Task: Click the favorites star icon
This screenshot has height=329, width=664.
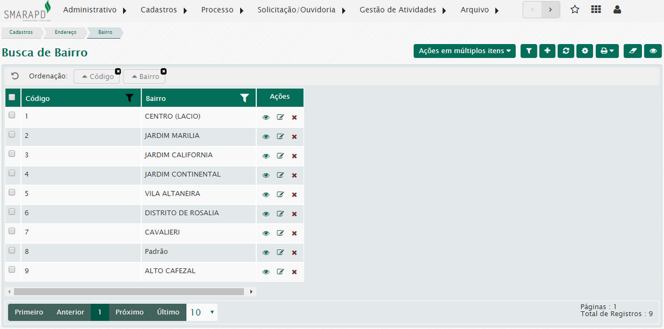Action: tap(575, 10)
